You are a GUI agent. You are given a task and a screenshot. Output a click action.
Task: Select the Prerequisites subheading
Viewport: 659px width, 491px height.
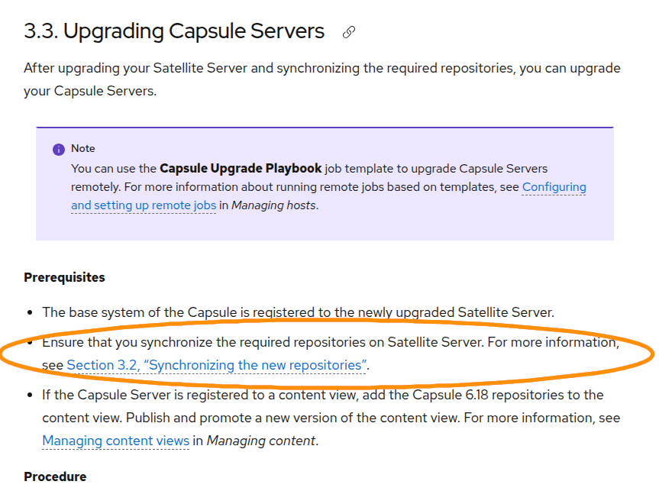[x=64, y=277]
